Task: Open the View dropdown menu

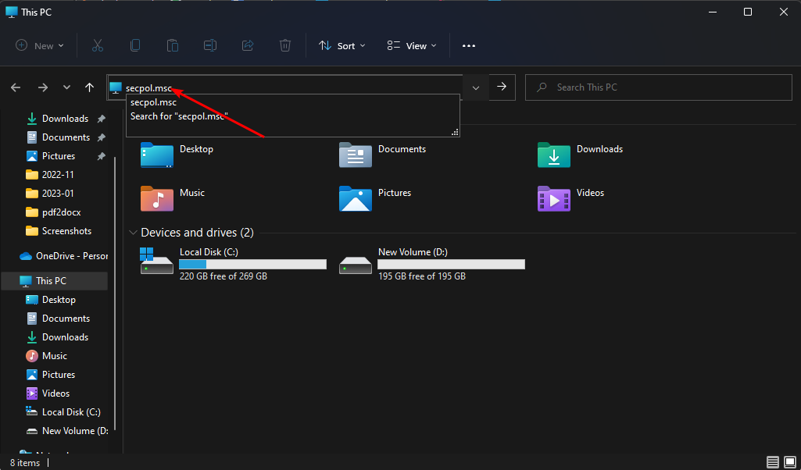Action: 412,45
